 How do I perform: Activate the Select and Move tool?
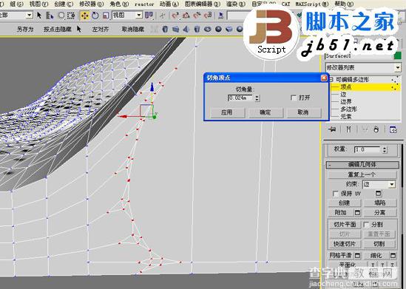[84, 16]
